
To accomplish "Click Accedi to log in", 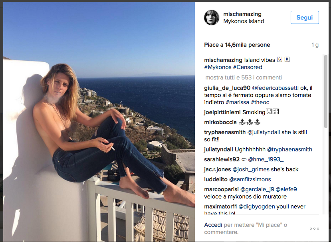I will point(213,225).
